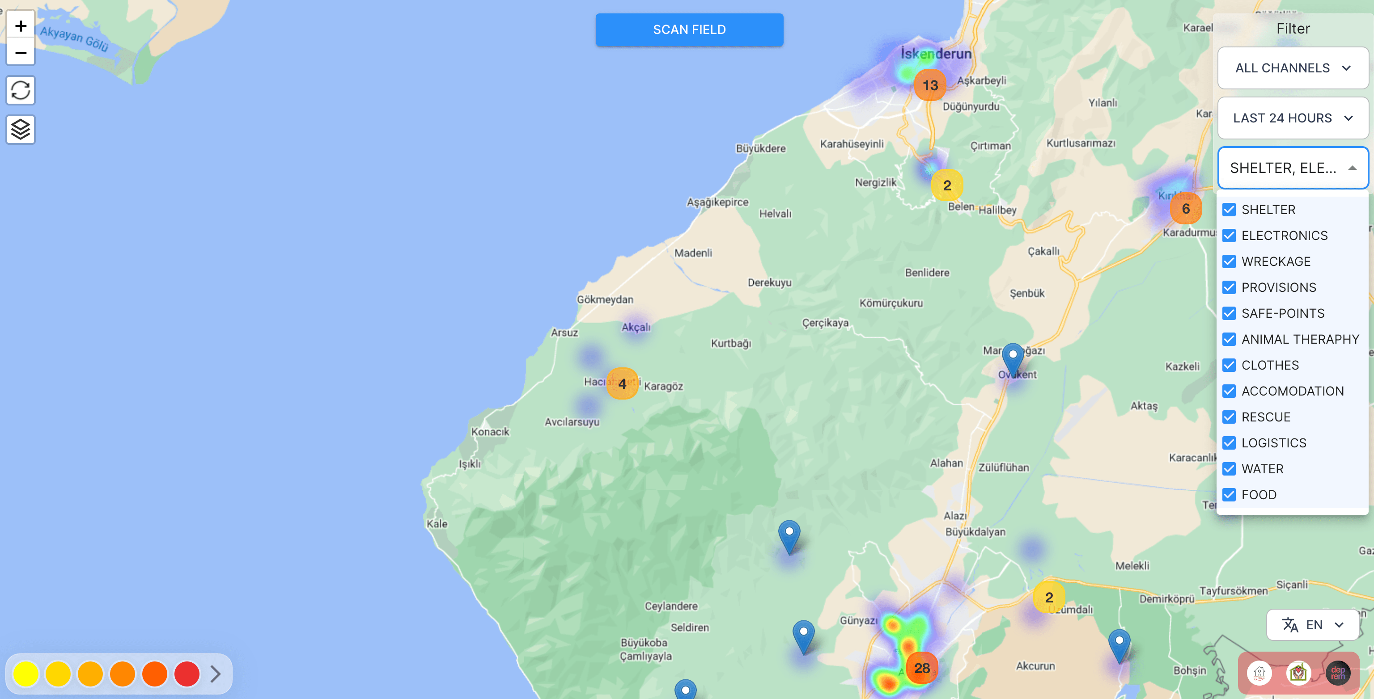
Task: Select the LOGISTICS option in list
Action: tap(1273, 442)
